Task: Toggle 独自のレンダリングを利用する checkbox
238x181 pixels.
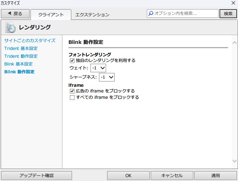Action: click(x=72, y=61)
